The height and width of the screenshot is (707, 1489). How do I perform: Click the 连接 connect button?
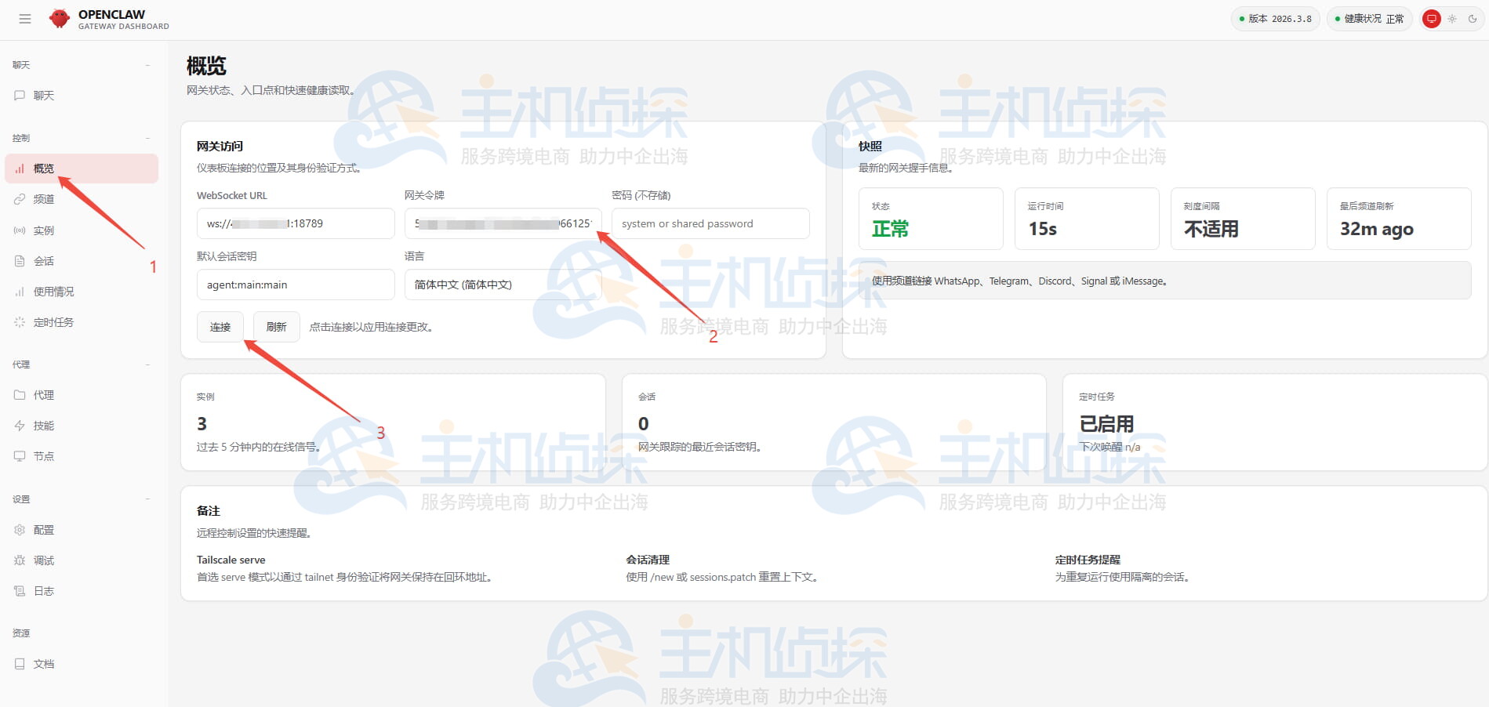[x=220, y=326]
